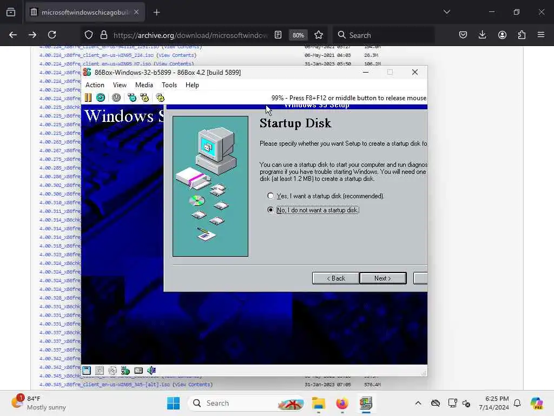
Task: Open the Help menu in 86Box
Action: (192, 85)
